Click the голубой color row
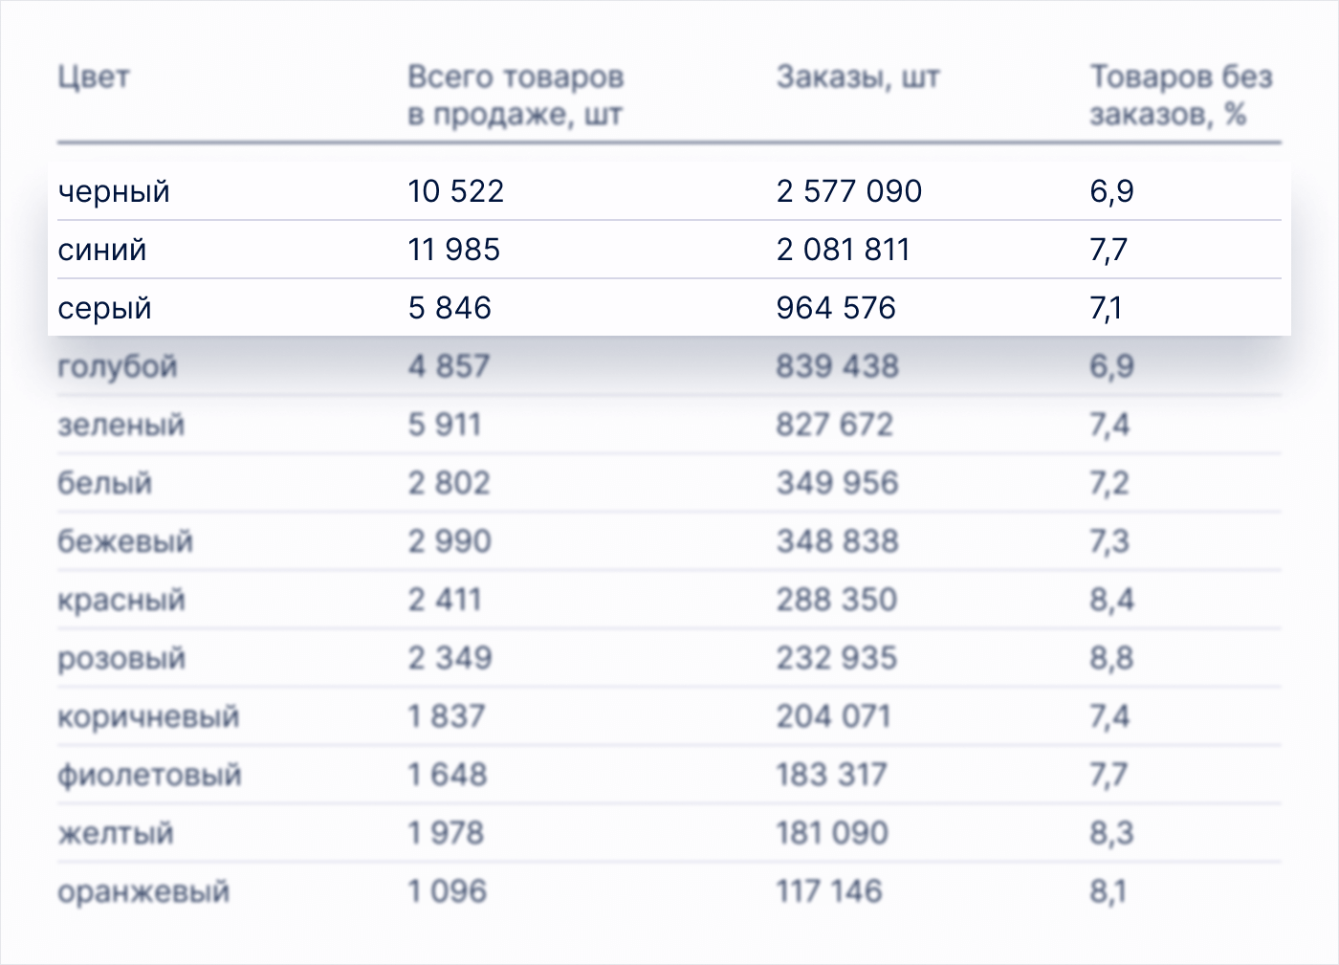This screenshot has height=965, width=1339. coord(117,366)
